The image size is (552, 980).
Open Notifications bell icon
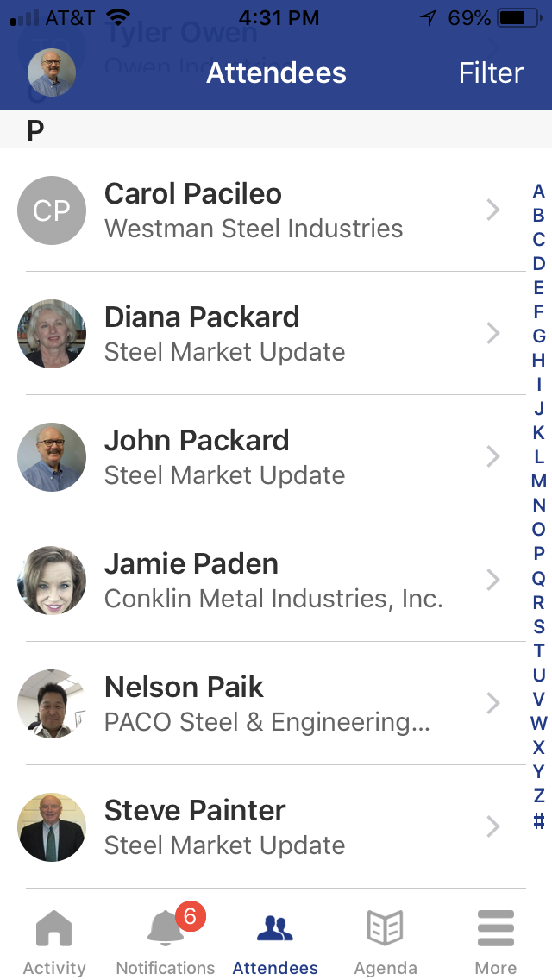click(165, 930)
